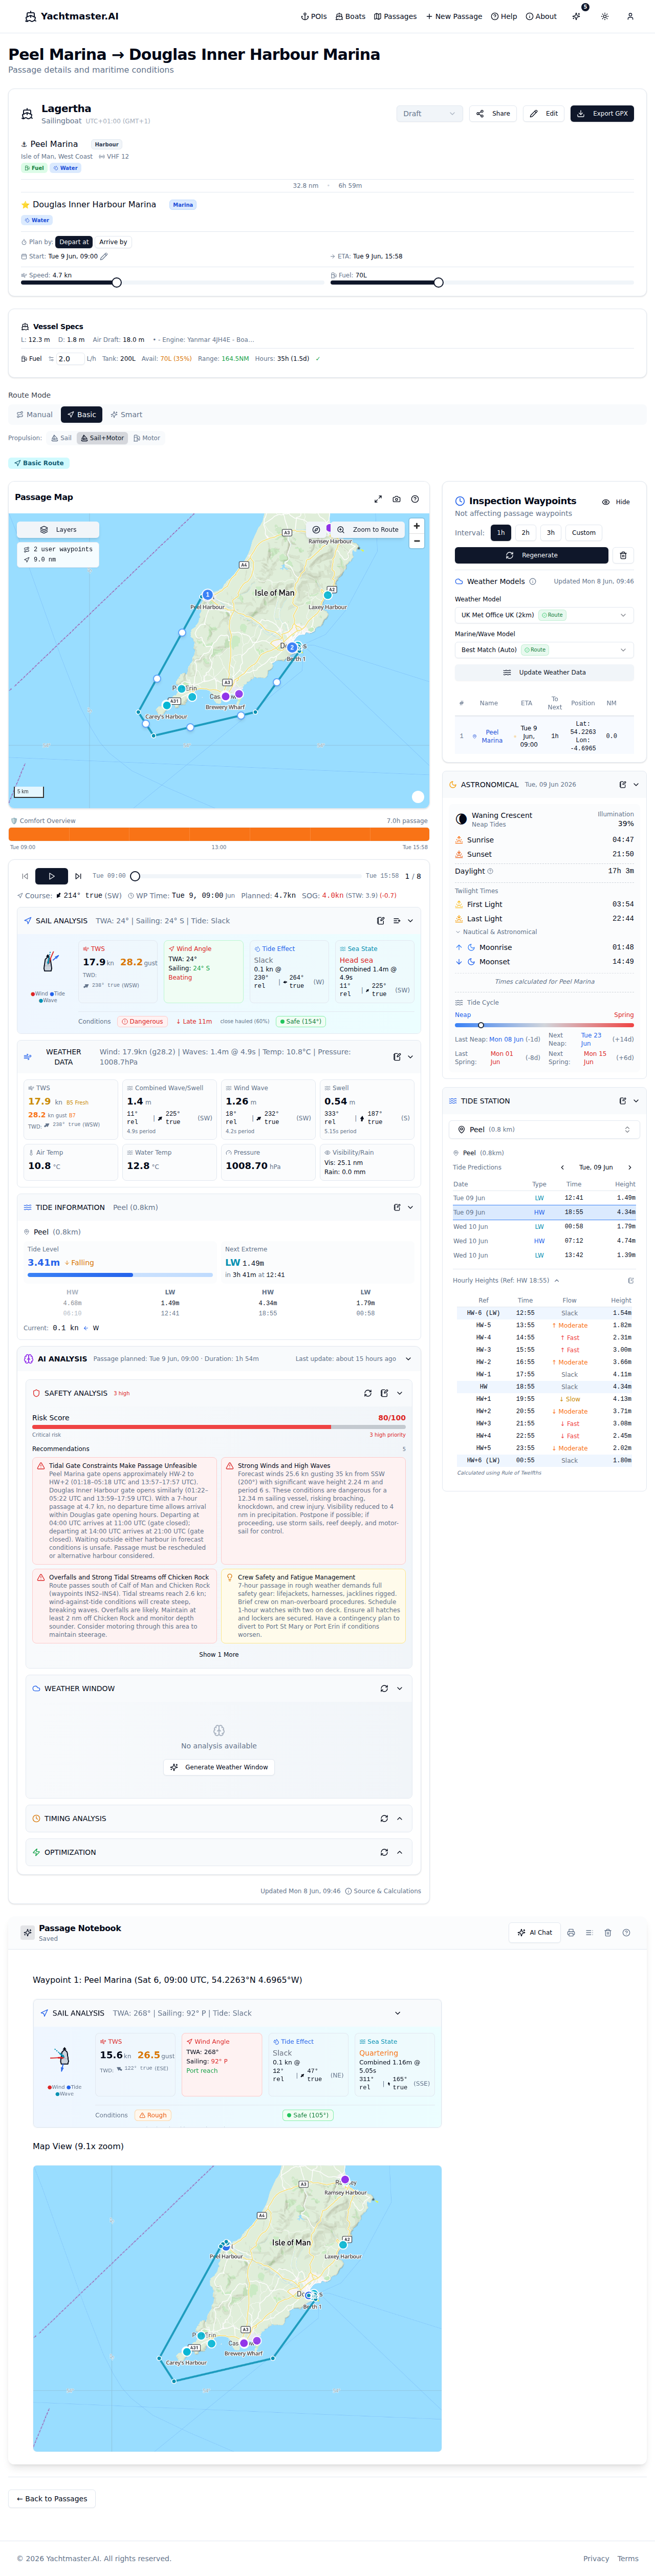Skip to previous waypoint in timeline
This screenshot has height=2576, width=655.
pos(25,876)
